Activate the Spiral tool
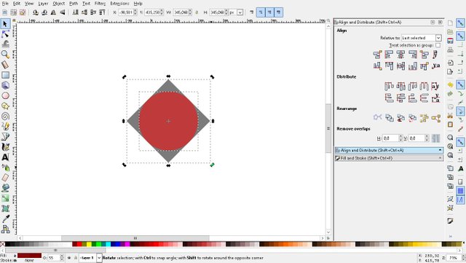Viewport: 466px width, 263px height. 5,116
